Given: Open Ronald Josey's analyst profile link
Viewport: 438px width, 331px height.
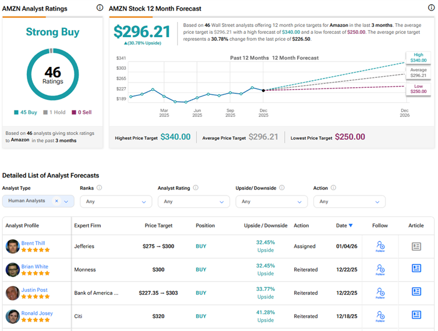Looking at the screenshot, I should click(x=37, y=313).
